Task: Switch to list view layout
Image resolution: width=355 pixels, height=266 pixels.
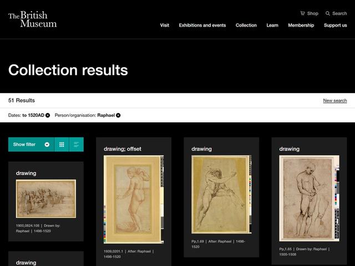Action: point(77,144)
